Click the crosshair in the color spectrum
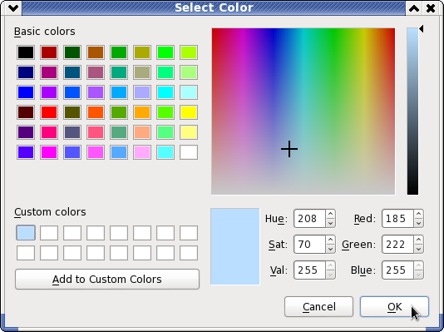The height and width of the screenshot is (332, 444). 289,149
